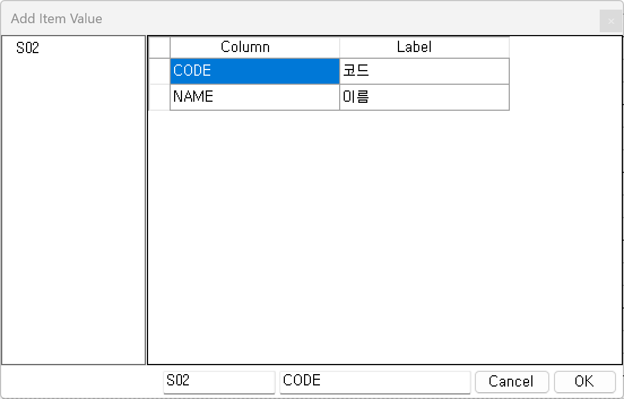The width and height of the screenshot is (624, 399).
Task: Select the row header beside NAME
Action: click(159, 97)
